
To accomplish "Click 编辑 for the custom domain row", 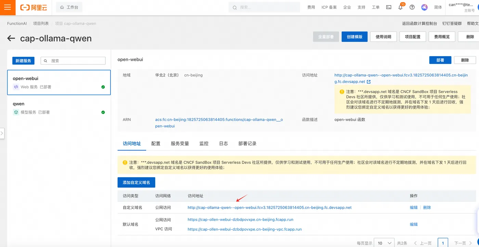I will click(414, 208).
